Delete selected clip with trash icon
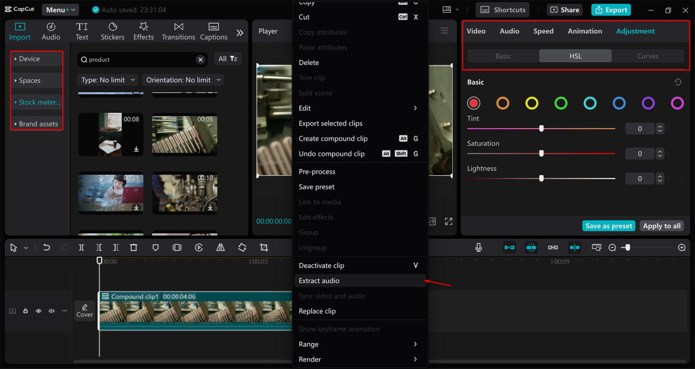The width and height of the screenshot is (695, 369). pos(134,247)
